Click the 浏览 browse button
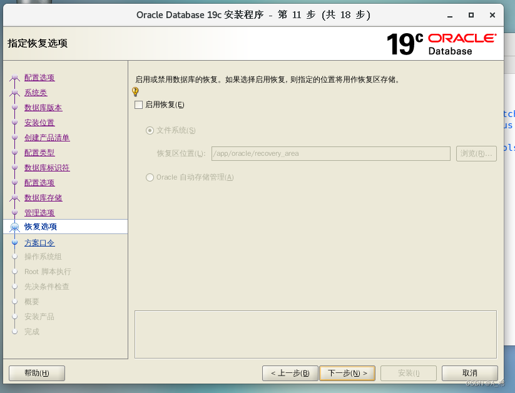The width and height of the screenshot is (515, 393). pos(476,153)
